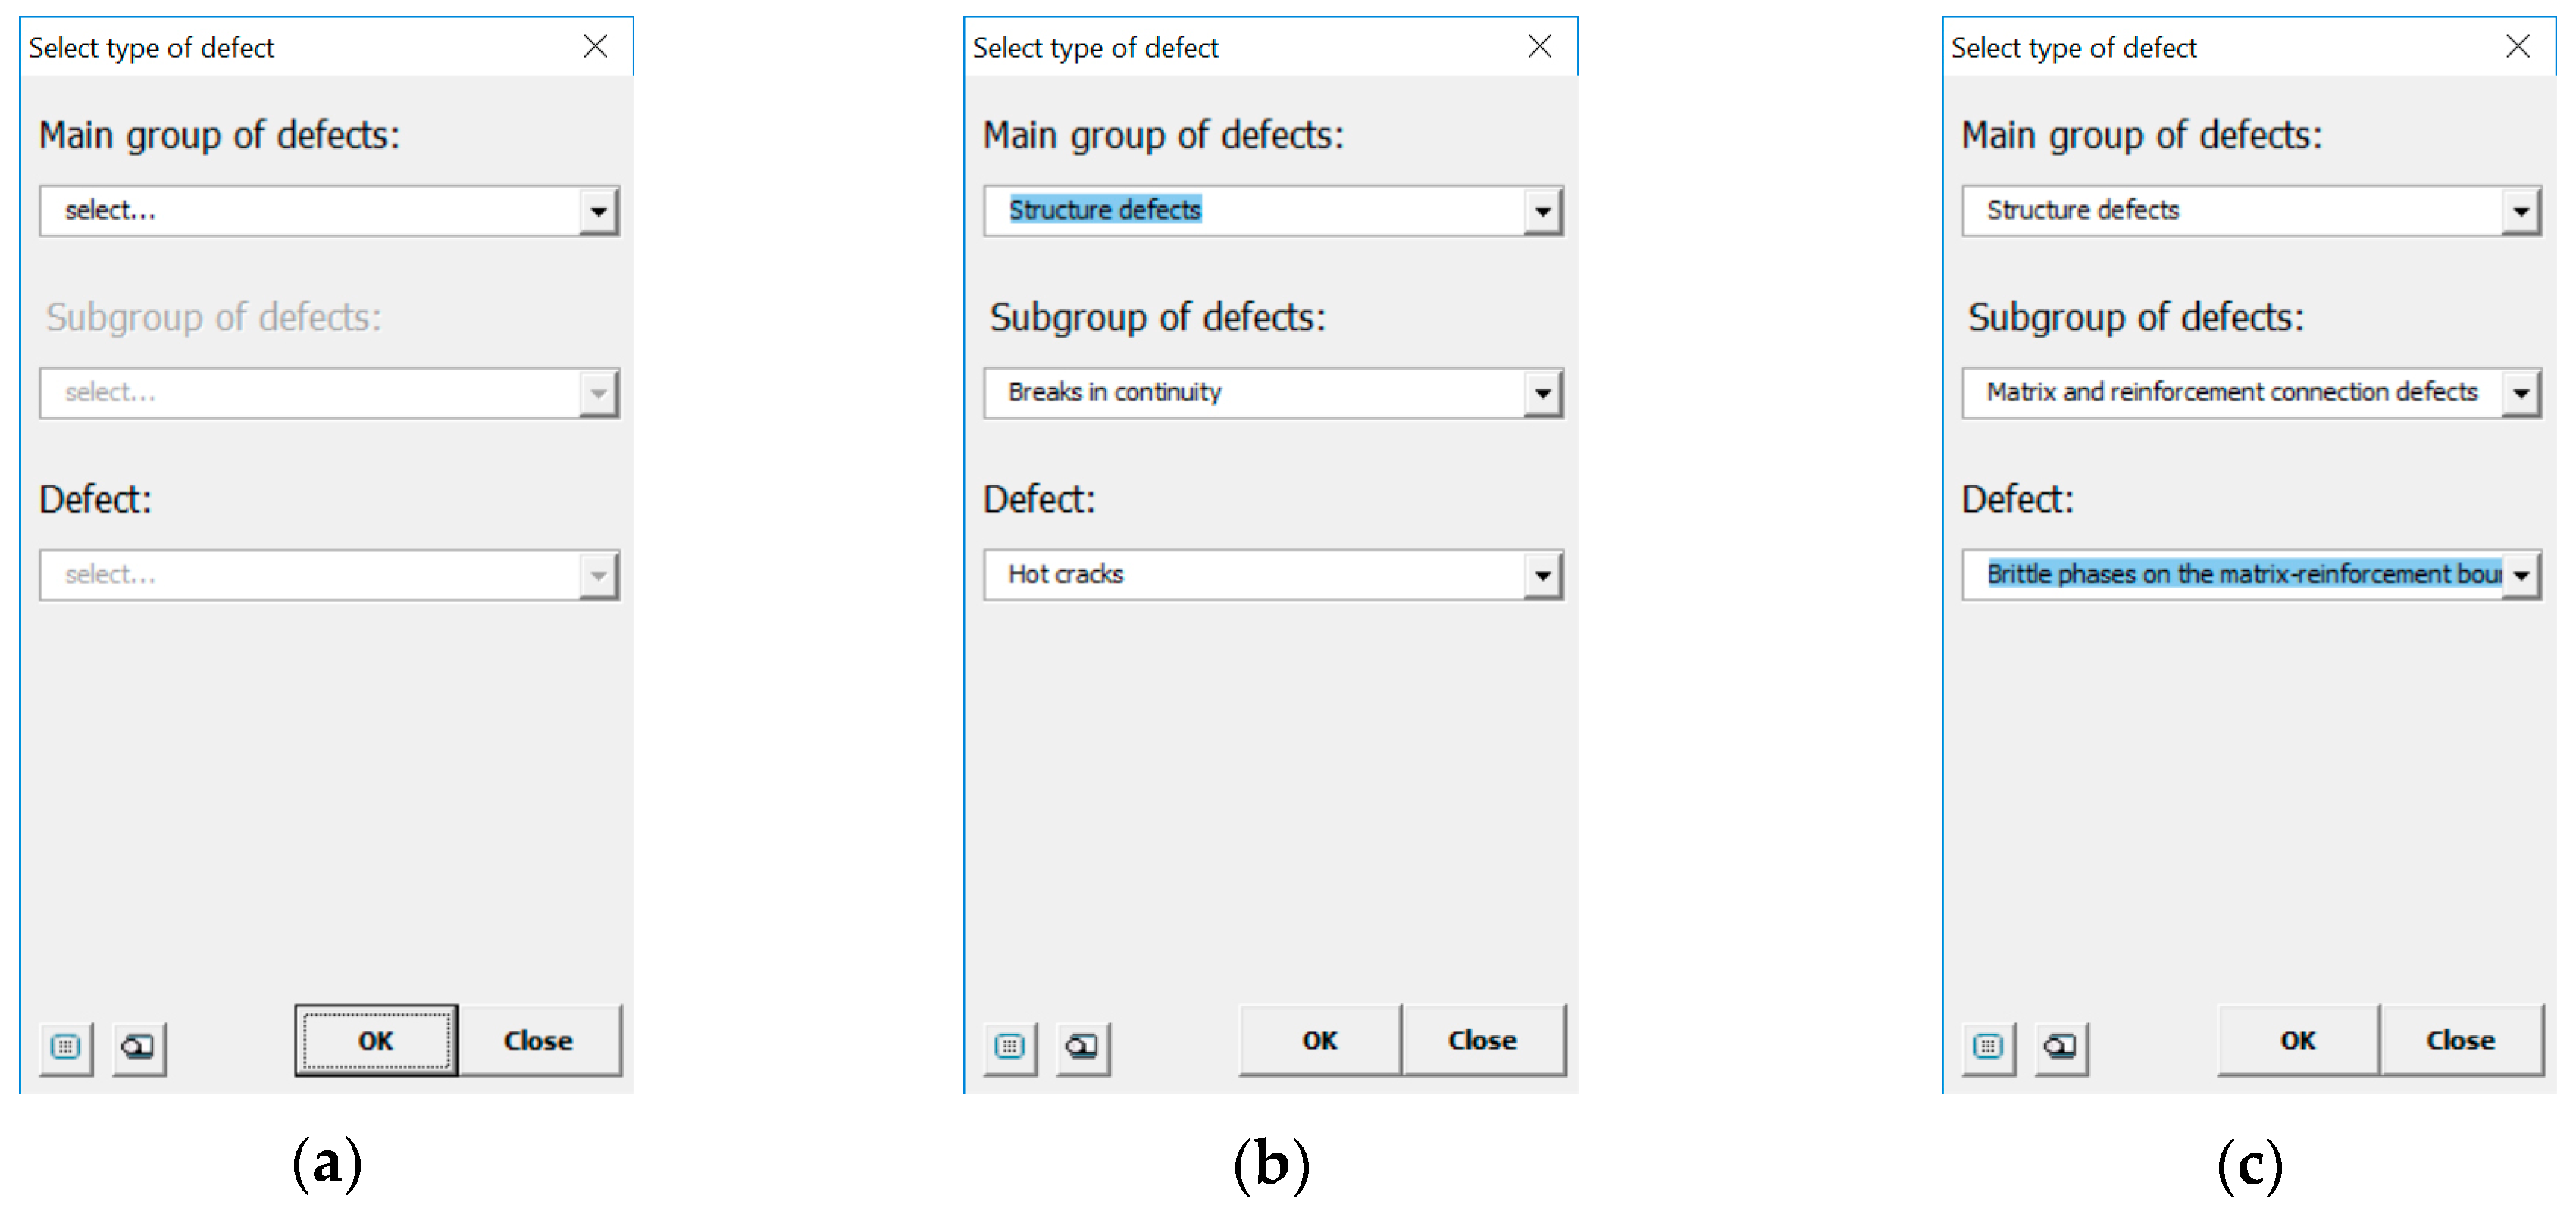Open the Breaks in continuity subgroup dropdown
This screenshot has height=1214, width=2576.
tap(1542, 393)
